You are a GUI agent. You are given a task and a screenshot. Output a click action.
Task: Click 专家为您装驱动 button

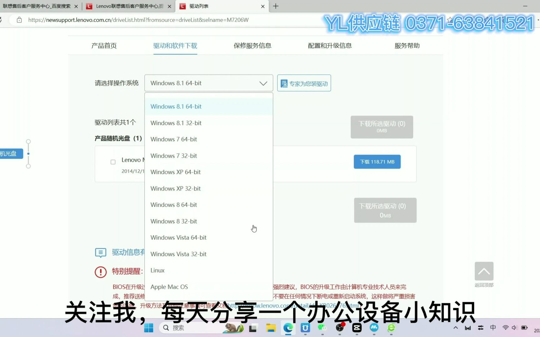click(304, 83)
